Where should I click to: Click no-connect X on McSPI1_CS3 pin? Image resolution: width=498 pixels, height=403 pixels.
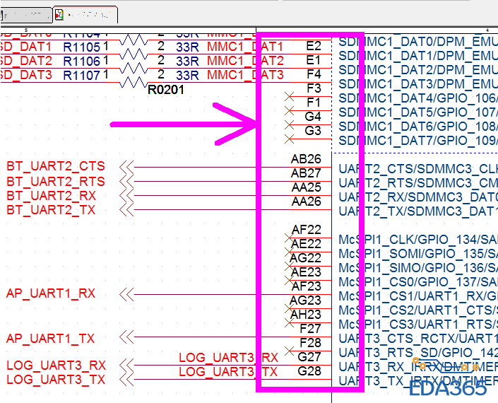coord(289,322)
